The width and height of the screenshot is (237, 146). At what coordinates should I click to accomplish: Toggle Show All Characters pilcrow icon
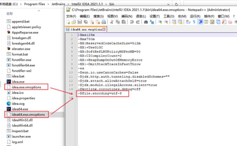[x=194, y=22]
